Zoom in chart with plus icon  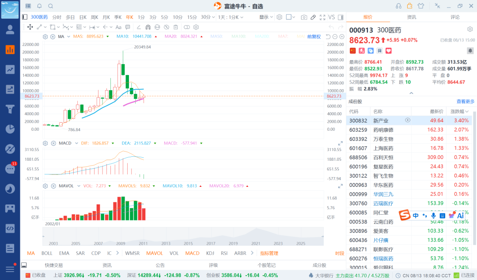pyautogui.click(x=342, y=37)
